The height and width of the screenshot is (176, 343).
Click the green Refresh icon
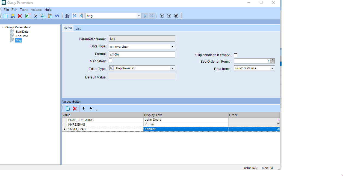point(27,16)
